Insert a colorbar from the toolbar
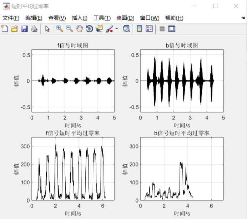 point(140,29)
